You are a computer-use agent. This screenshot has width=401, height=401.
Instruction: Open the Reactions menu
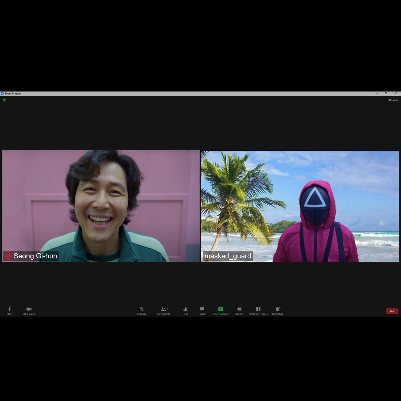pos(277,311)
